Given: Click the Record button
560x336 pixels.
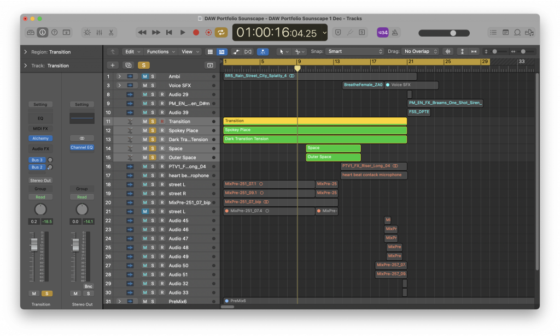Looking at the screenshot, I should (x=196, y=32).
